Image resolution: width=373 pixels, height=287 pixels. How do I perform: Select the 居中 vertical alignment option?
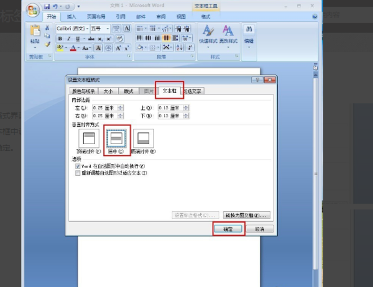click(x=116, y=139)
